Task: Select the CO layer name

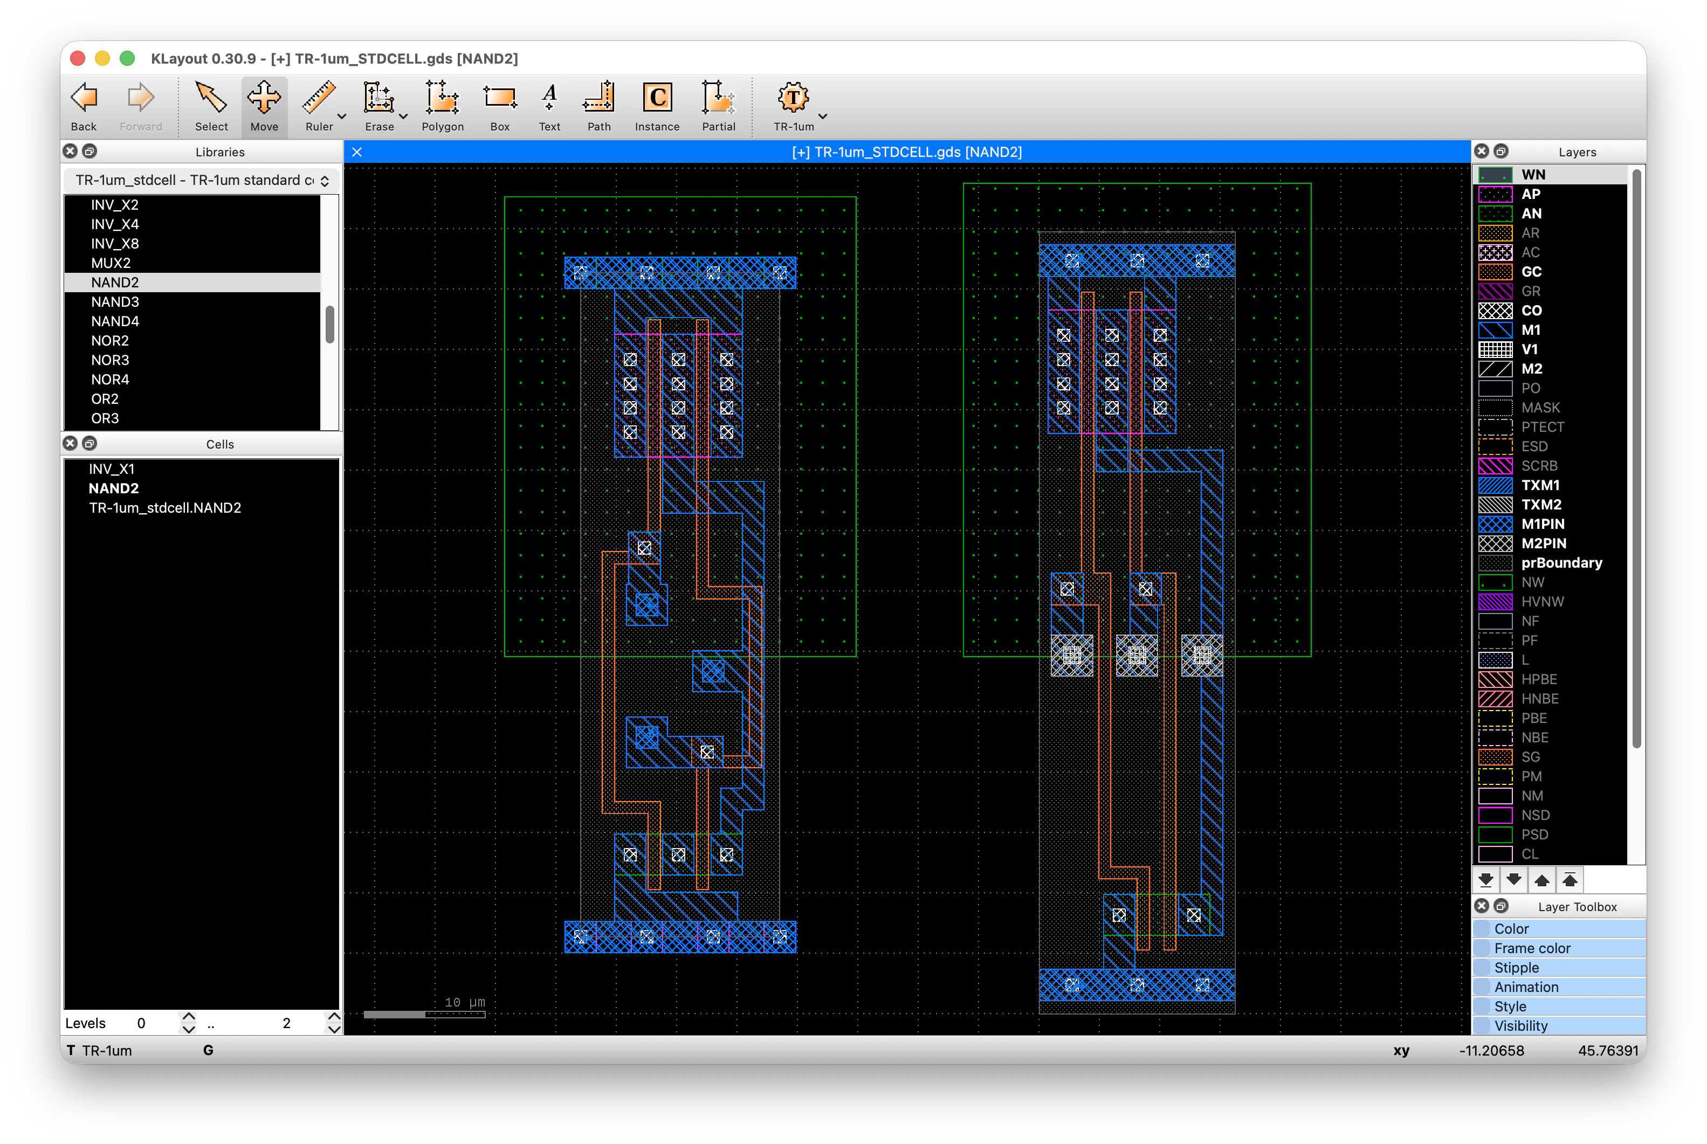Action: click(x=1531, y=311)
